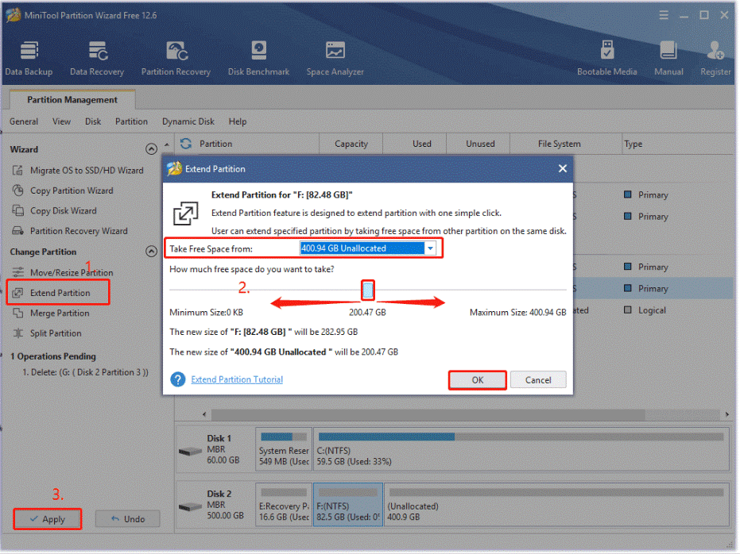Open the Partition menu
The image size is (740, 554).
[x=131, y=121]
